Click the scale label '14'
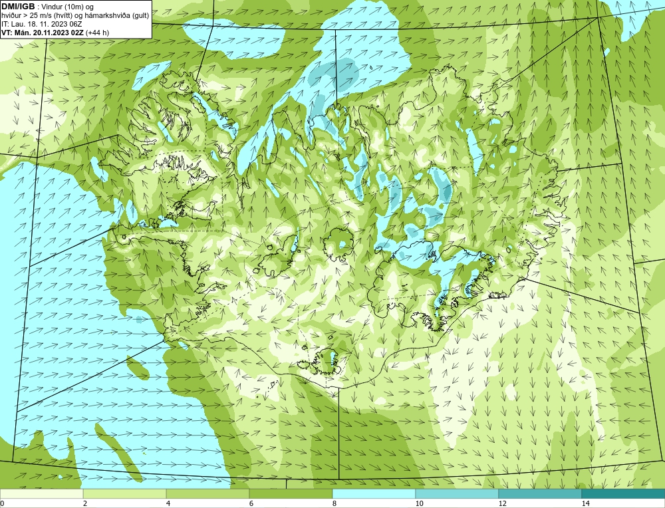 586,503
